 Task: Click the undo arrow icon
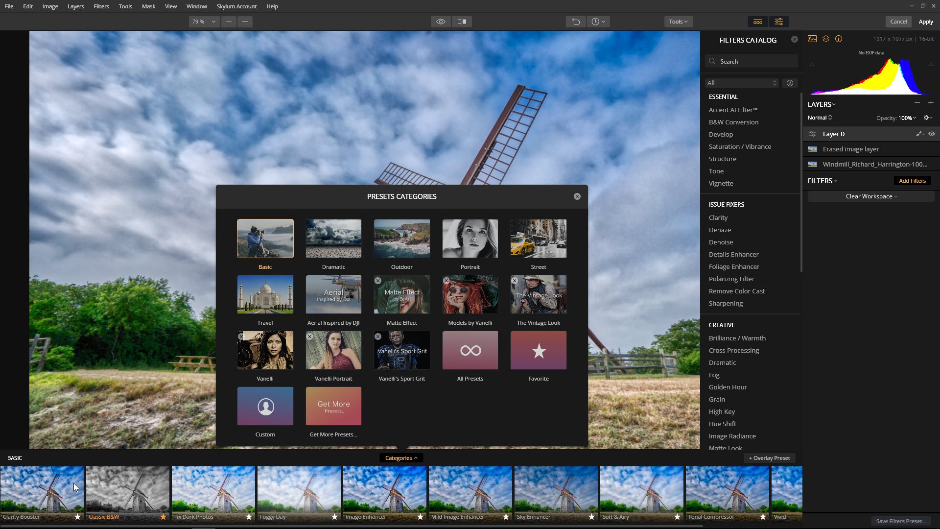click(x=576, y=22)
